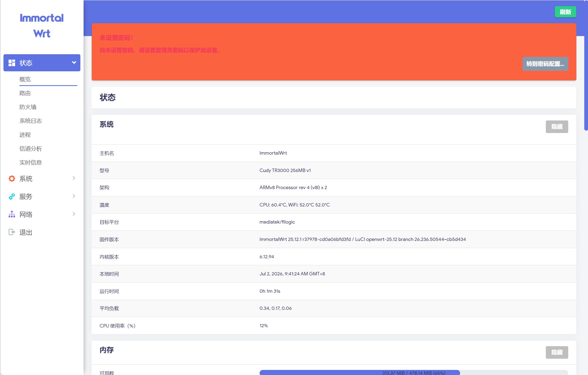Open the ImmortalWrt logo link

42,26
